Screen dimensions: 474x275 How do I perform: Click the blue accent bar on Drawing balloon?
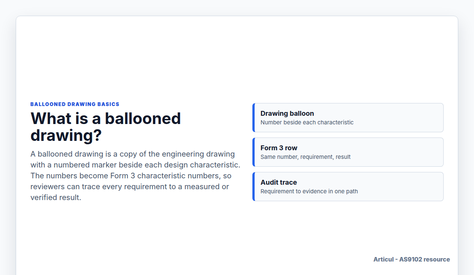pos(253,118)
